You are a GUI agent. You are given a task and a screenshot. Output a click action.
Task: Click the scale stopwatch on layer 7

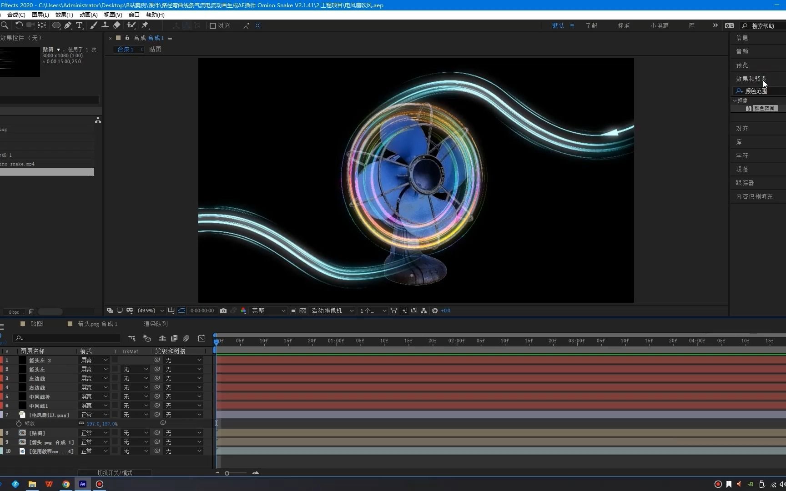point(19,423)
